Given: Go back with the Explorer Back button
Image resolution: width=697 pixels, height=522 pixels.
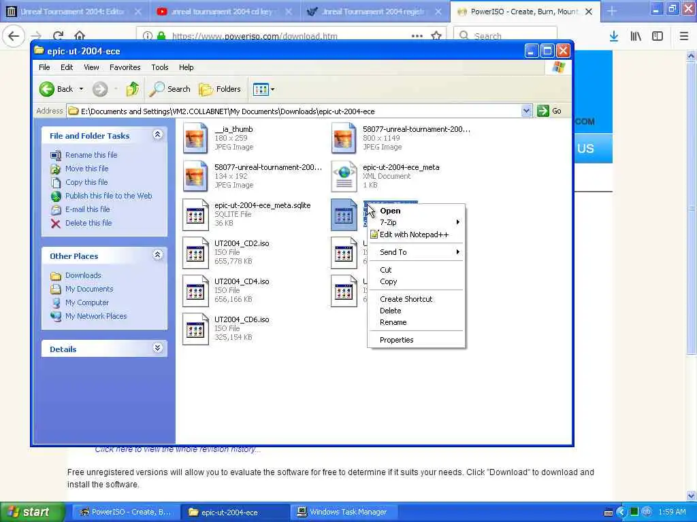Looking at the screenshot, I should (56, 89).
